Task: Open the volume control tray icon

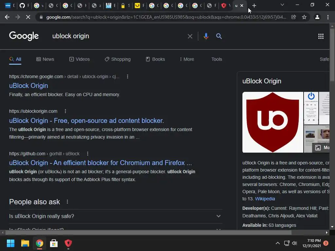Action: [x=294, y=243]
